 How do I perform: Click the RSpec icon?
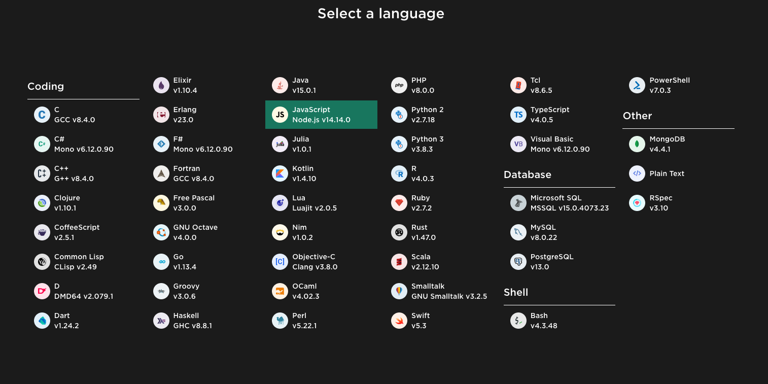click(637, 203)
